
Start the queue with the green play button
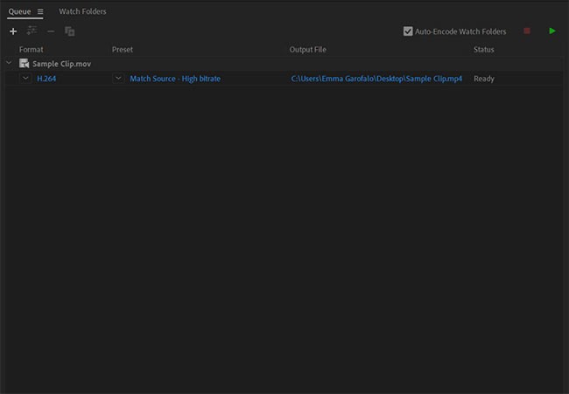click(551, 31)
